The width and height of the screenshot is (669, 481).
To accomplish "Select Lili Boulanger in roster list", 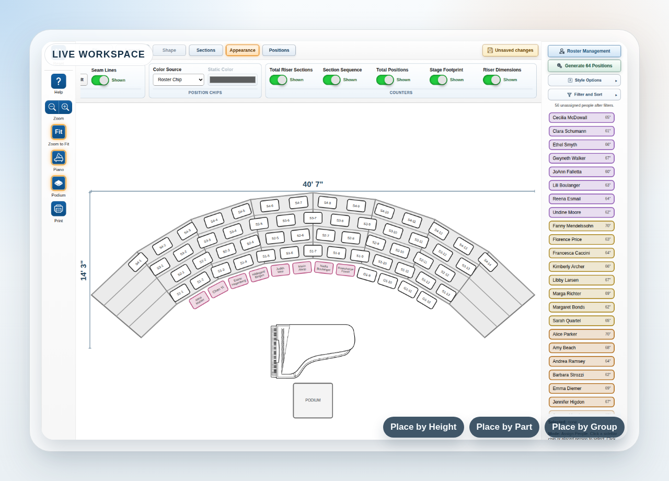I will (582, 186).
